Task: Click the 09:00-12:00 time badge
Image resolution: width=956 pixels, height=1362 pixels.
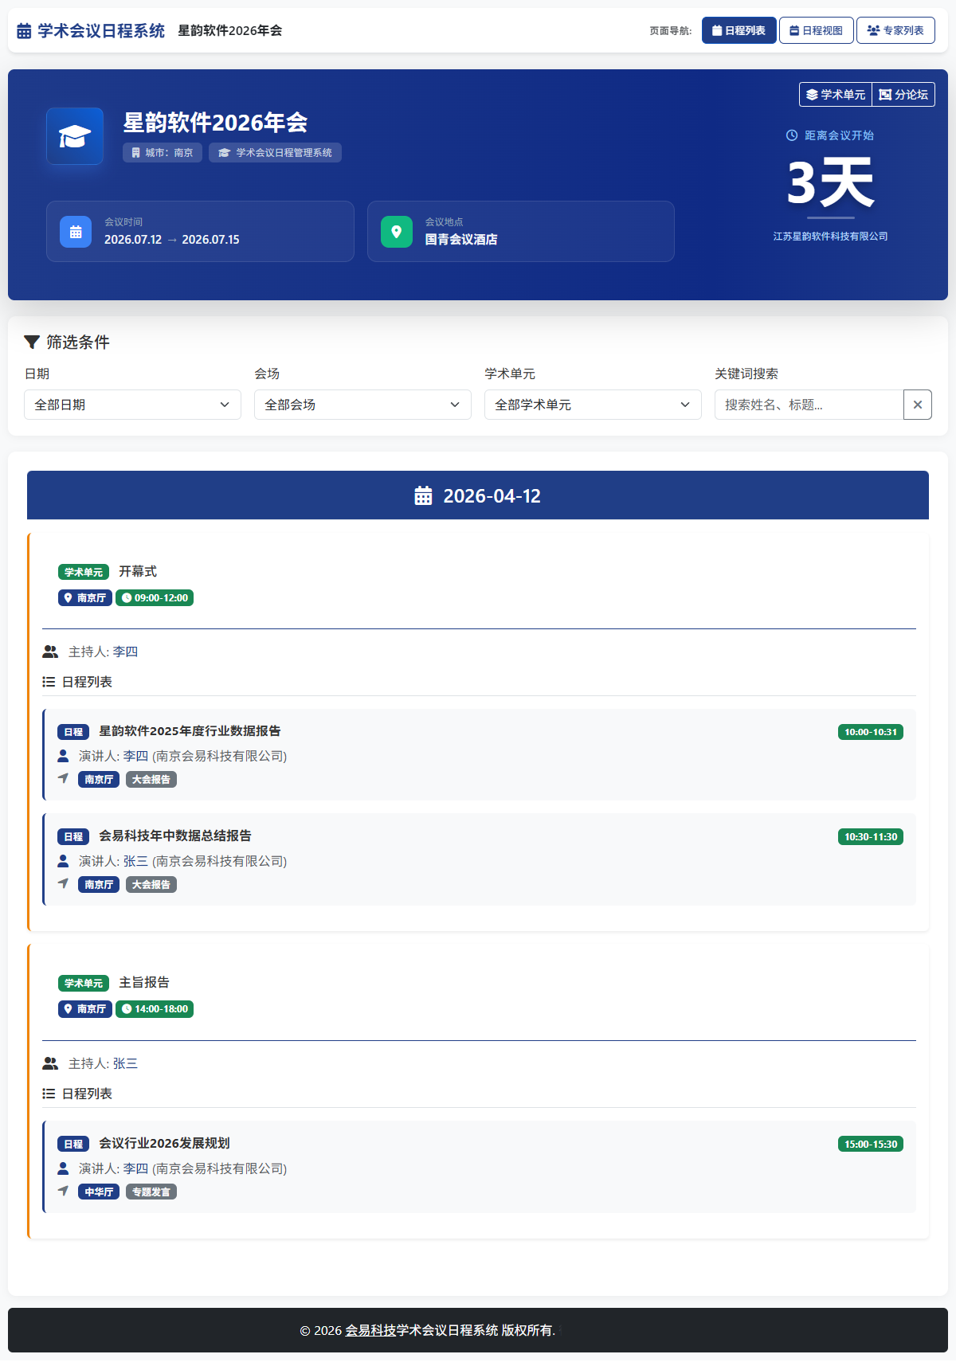Action: pyautogui.click(x=155, y=598)
